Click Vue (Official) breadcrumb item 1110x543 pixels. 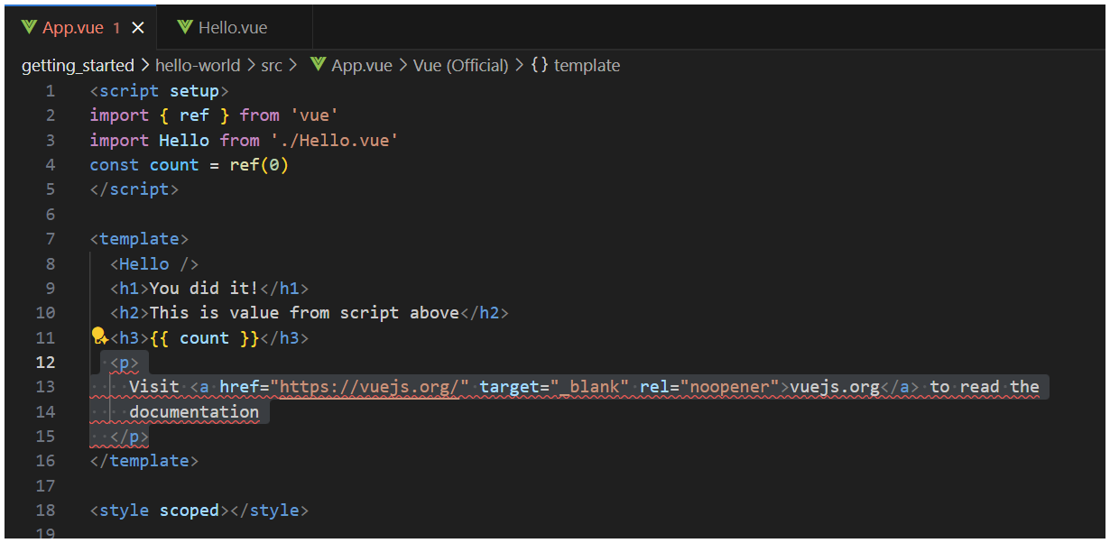461,65
